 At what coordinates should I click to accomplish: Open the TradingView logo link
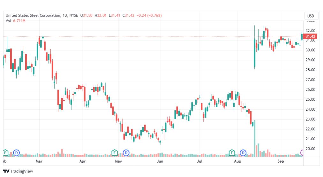coord(18,171)
